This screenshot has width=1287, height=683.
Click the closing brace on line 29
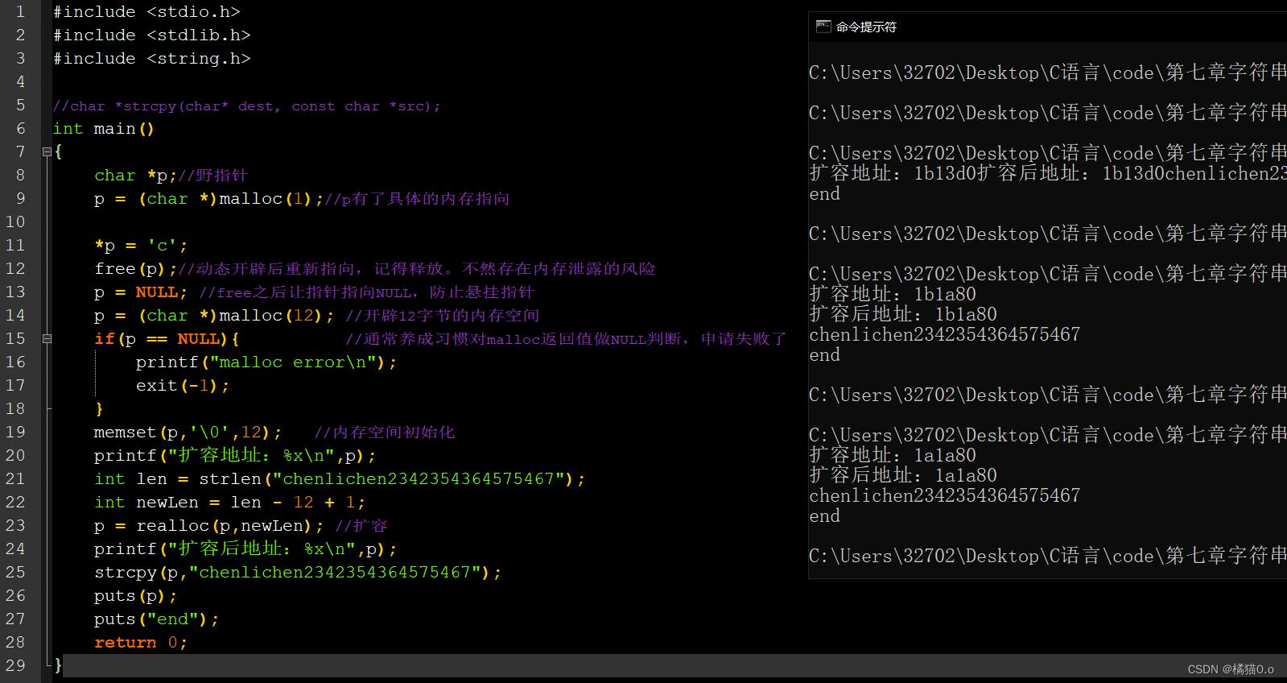[x=58, y=665]
